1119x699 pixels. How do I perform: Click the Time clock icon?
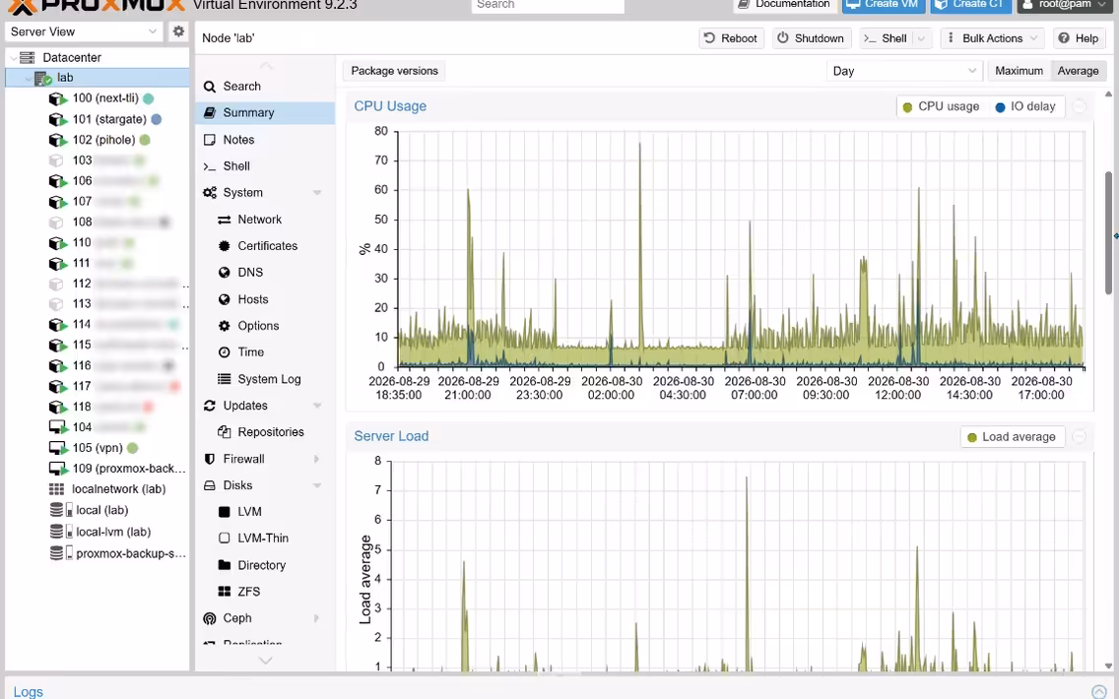[x=224, y=352]
